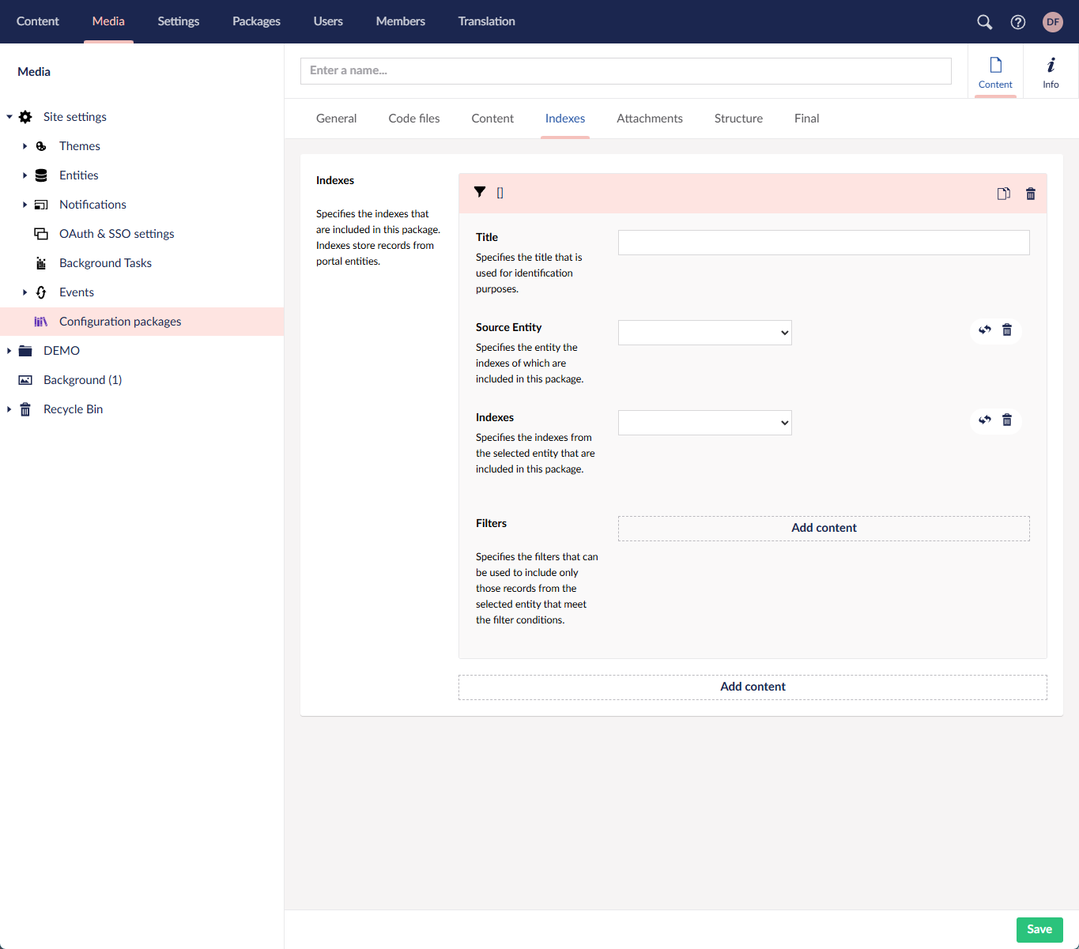Click the Save button

1039,930
